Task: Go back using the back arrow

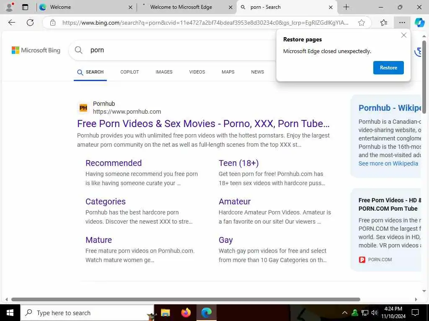Action: coord(11,23)
